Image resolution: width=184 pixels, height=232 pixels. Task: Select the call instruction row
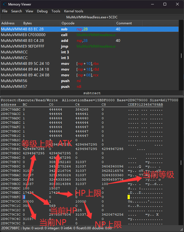point(90,35)
